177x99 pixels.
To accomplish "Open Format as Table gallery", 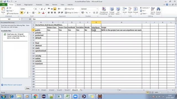I will (x=112, y=11).
